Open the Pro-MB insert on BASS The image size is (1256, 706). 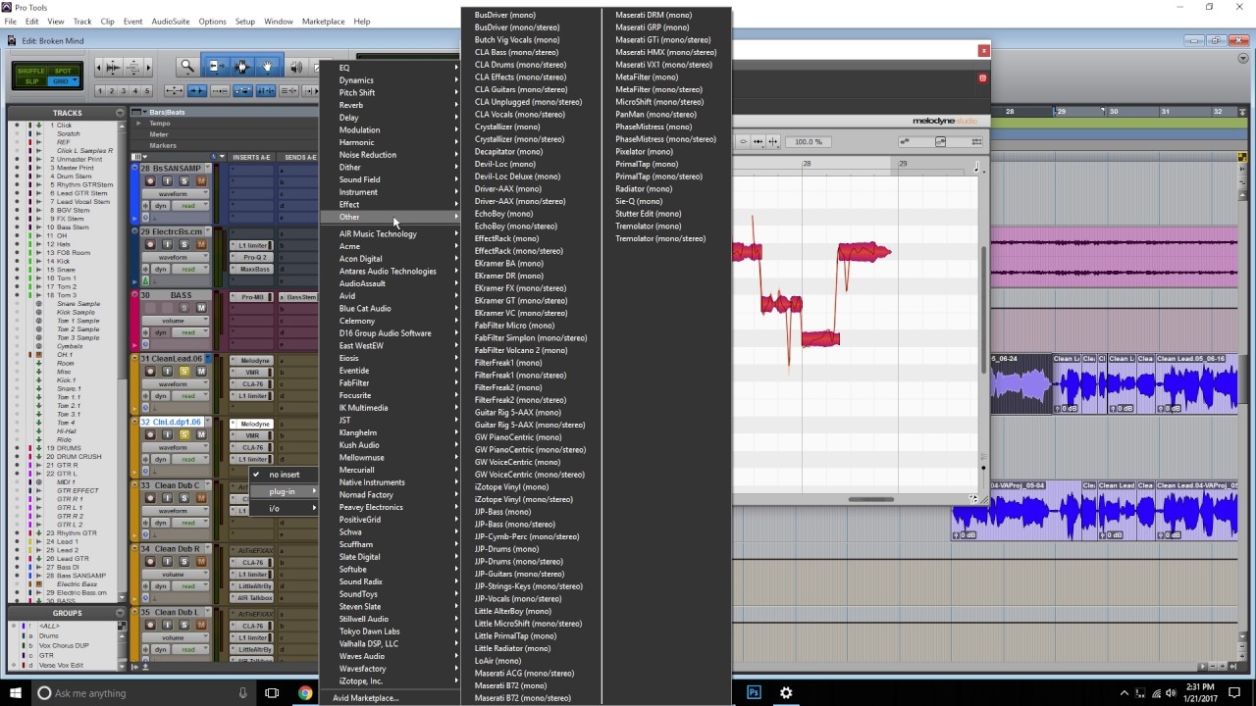(253, 297)
